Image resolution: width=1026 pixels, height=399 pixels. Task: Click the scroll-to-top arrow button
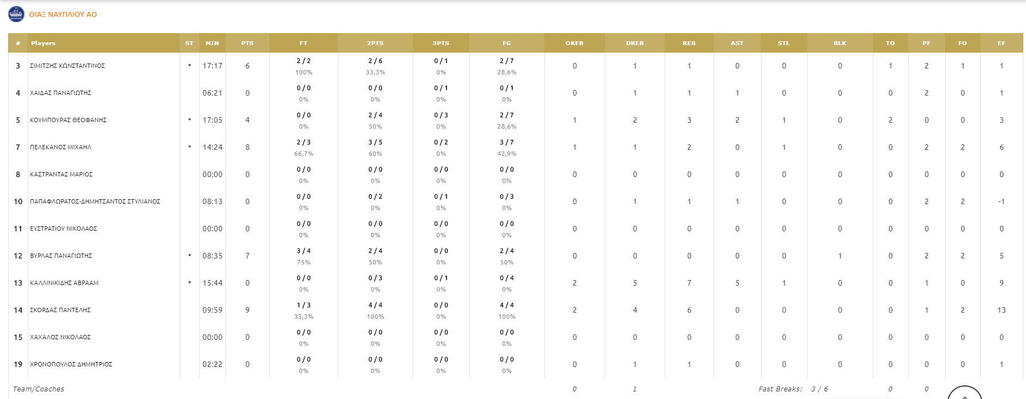[965, 394]
